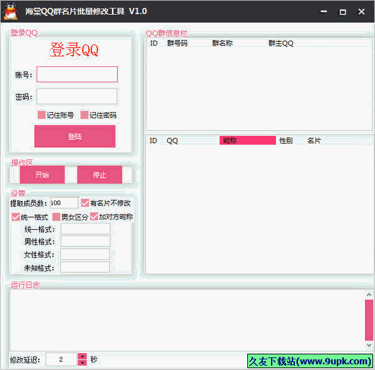
Task: Click the 女性格式 text field
Action: coord(85,254)
